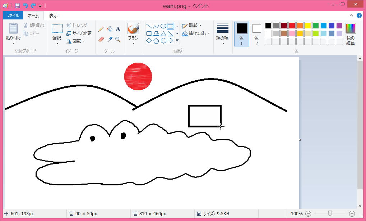Choose the Hexagon shape
The image size is (366, 221).
click(x=163, y=41)
